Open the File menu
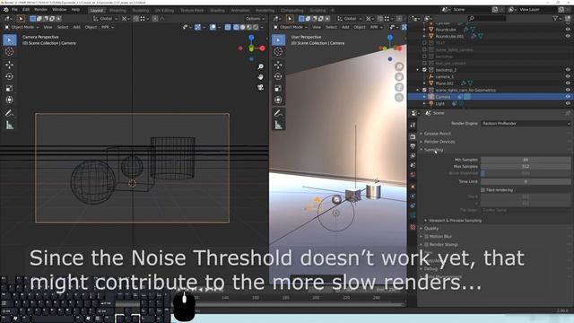 14,10
